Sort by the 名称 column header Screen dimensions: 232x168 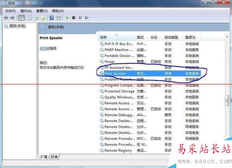(x=116, y=37)
